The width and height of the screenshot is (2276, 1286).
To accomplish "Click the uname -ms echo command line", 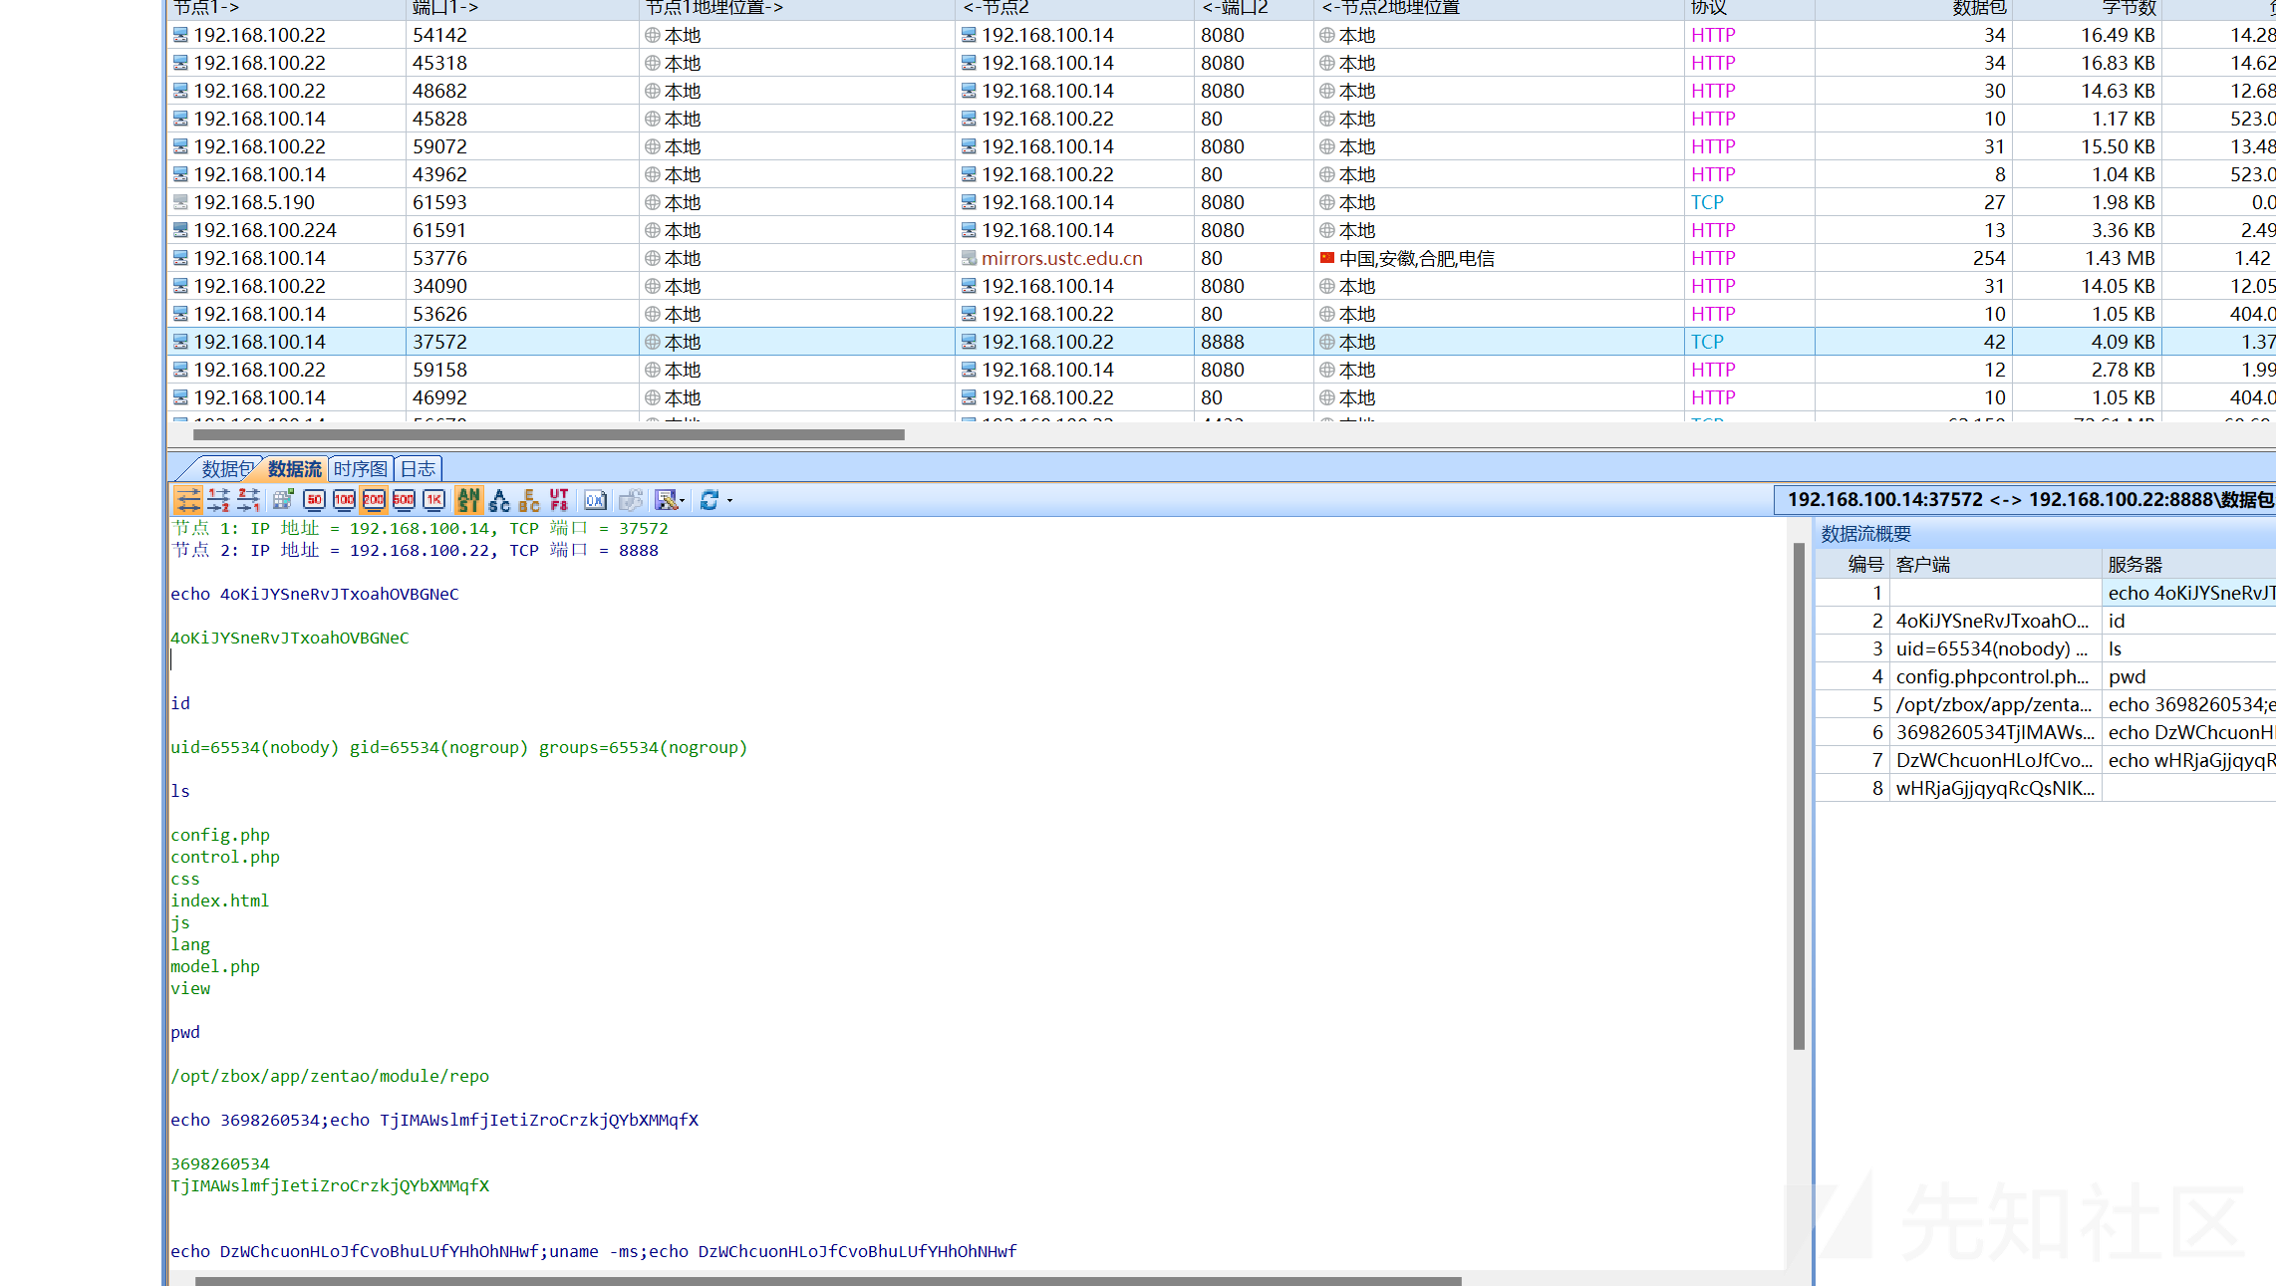I will point(593,1251).
